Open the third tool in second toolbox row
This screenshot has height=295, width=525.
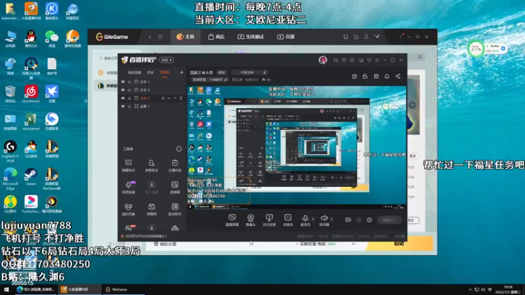point(175,187)
